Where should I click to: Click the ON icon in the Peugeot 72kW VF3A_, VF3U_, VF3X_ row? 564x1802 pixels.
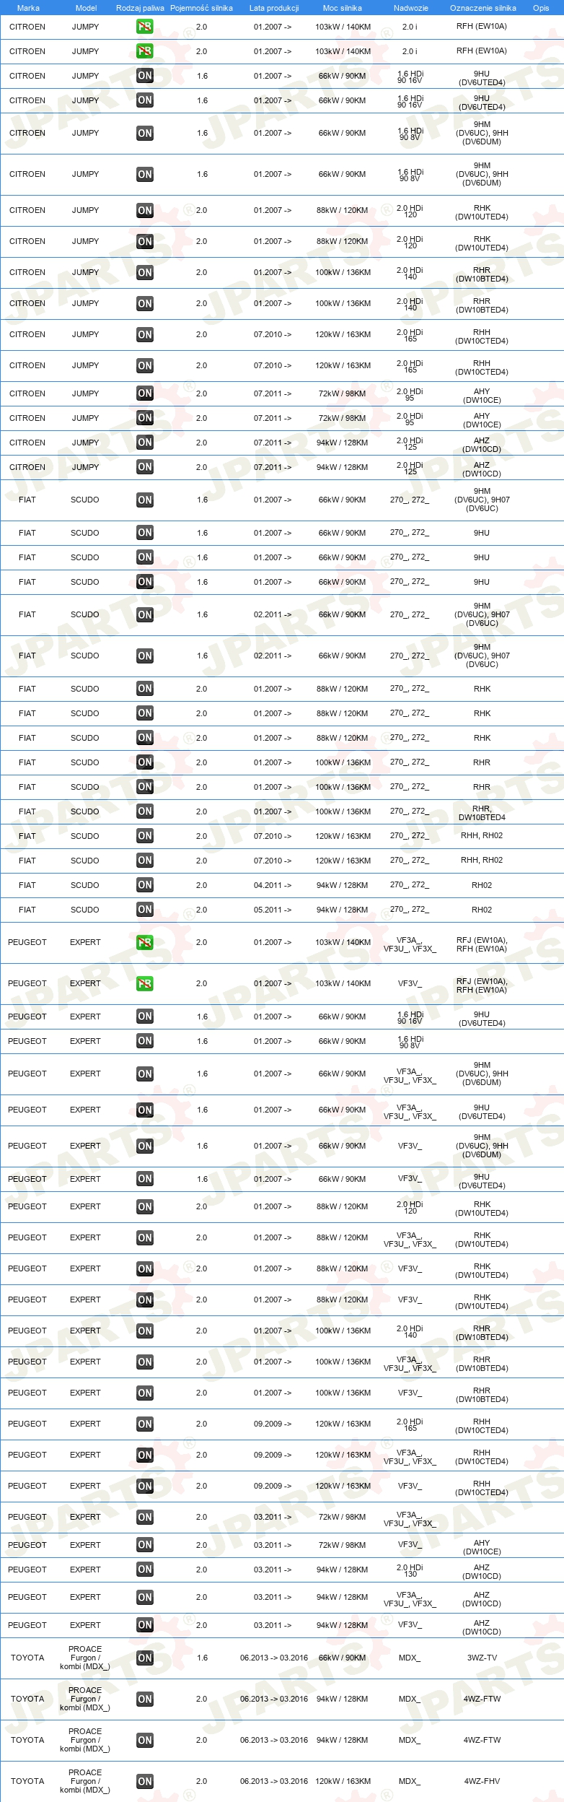pos(144,1517)
